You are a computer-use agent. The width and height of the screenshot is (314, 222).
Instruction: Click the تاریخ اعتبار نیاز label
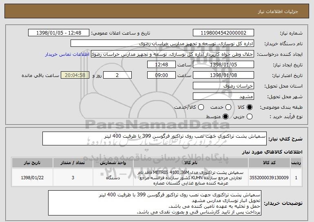pyautogui.click(x=287, y=75)
